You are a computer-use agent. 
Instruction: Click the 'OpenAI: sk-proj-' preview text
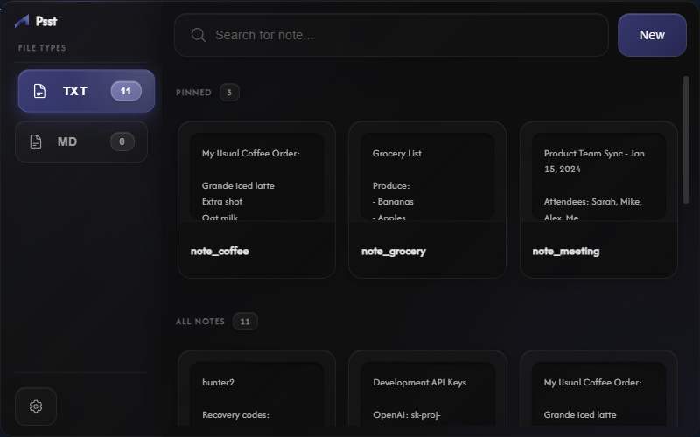click(407, 414)
